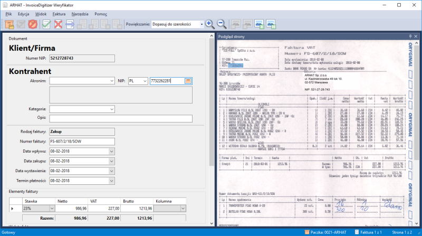This screenshot has height=236, width=422.
Task: Reject document with red X icon
Action: click(x=58, y=24)
